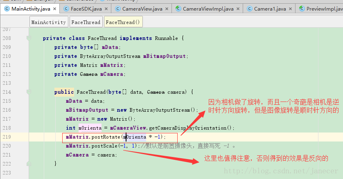Close the FaceSDK.java tab
This screenshot has width=343, height=179.
coord(106,9)
